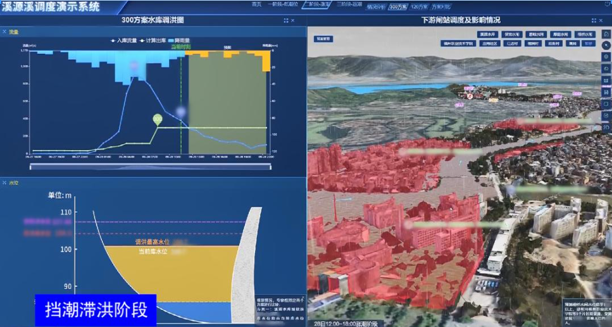Click the 江边村 location button

point(512,44)
